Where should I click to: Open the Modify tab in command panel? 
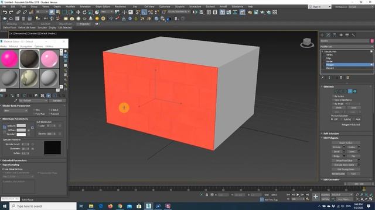coord(328,35)
